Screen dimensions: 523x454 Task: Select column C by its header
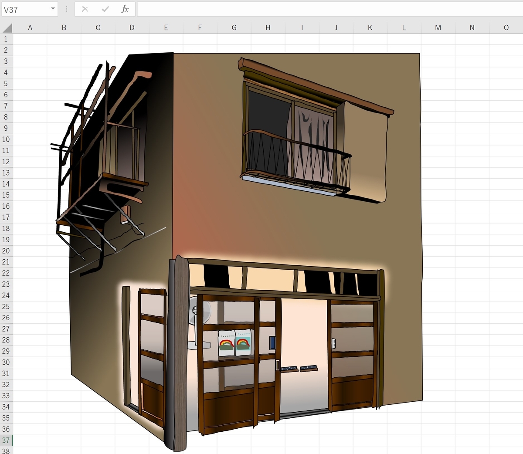tap(98, 28)
